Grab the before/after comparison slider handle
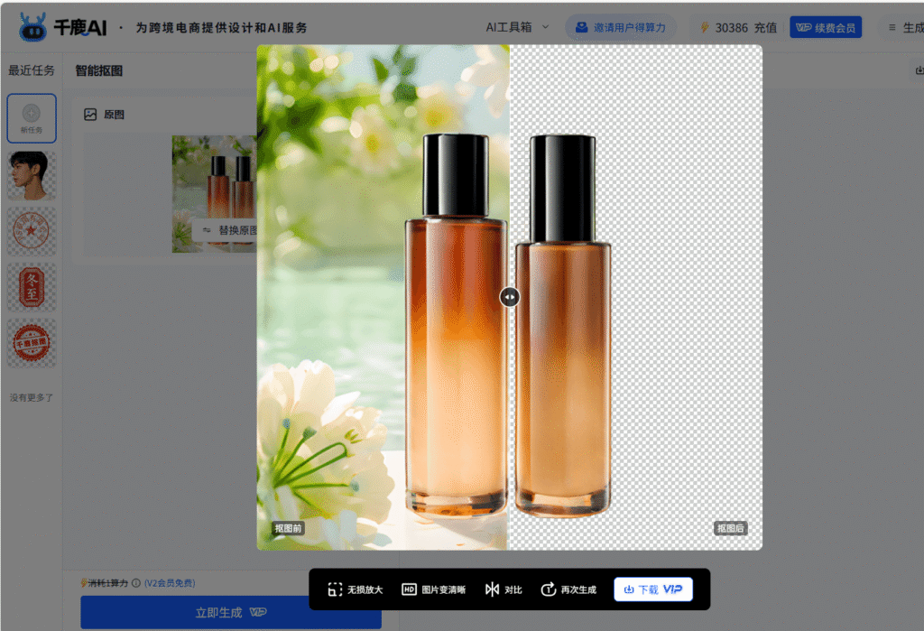Image resolution: width=924 pixels, height=631 pixels. (510, 297)
